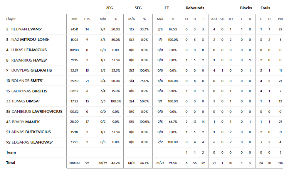Image resolution: width=284 pixels, height=169 pixels.
Task: Open Tomas Dimsa player link
Action: [x=25, y=101]
